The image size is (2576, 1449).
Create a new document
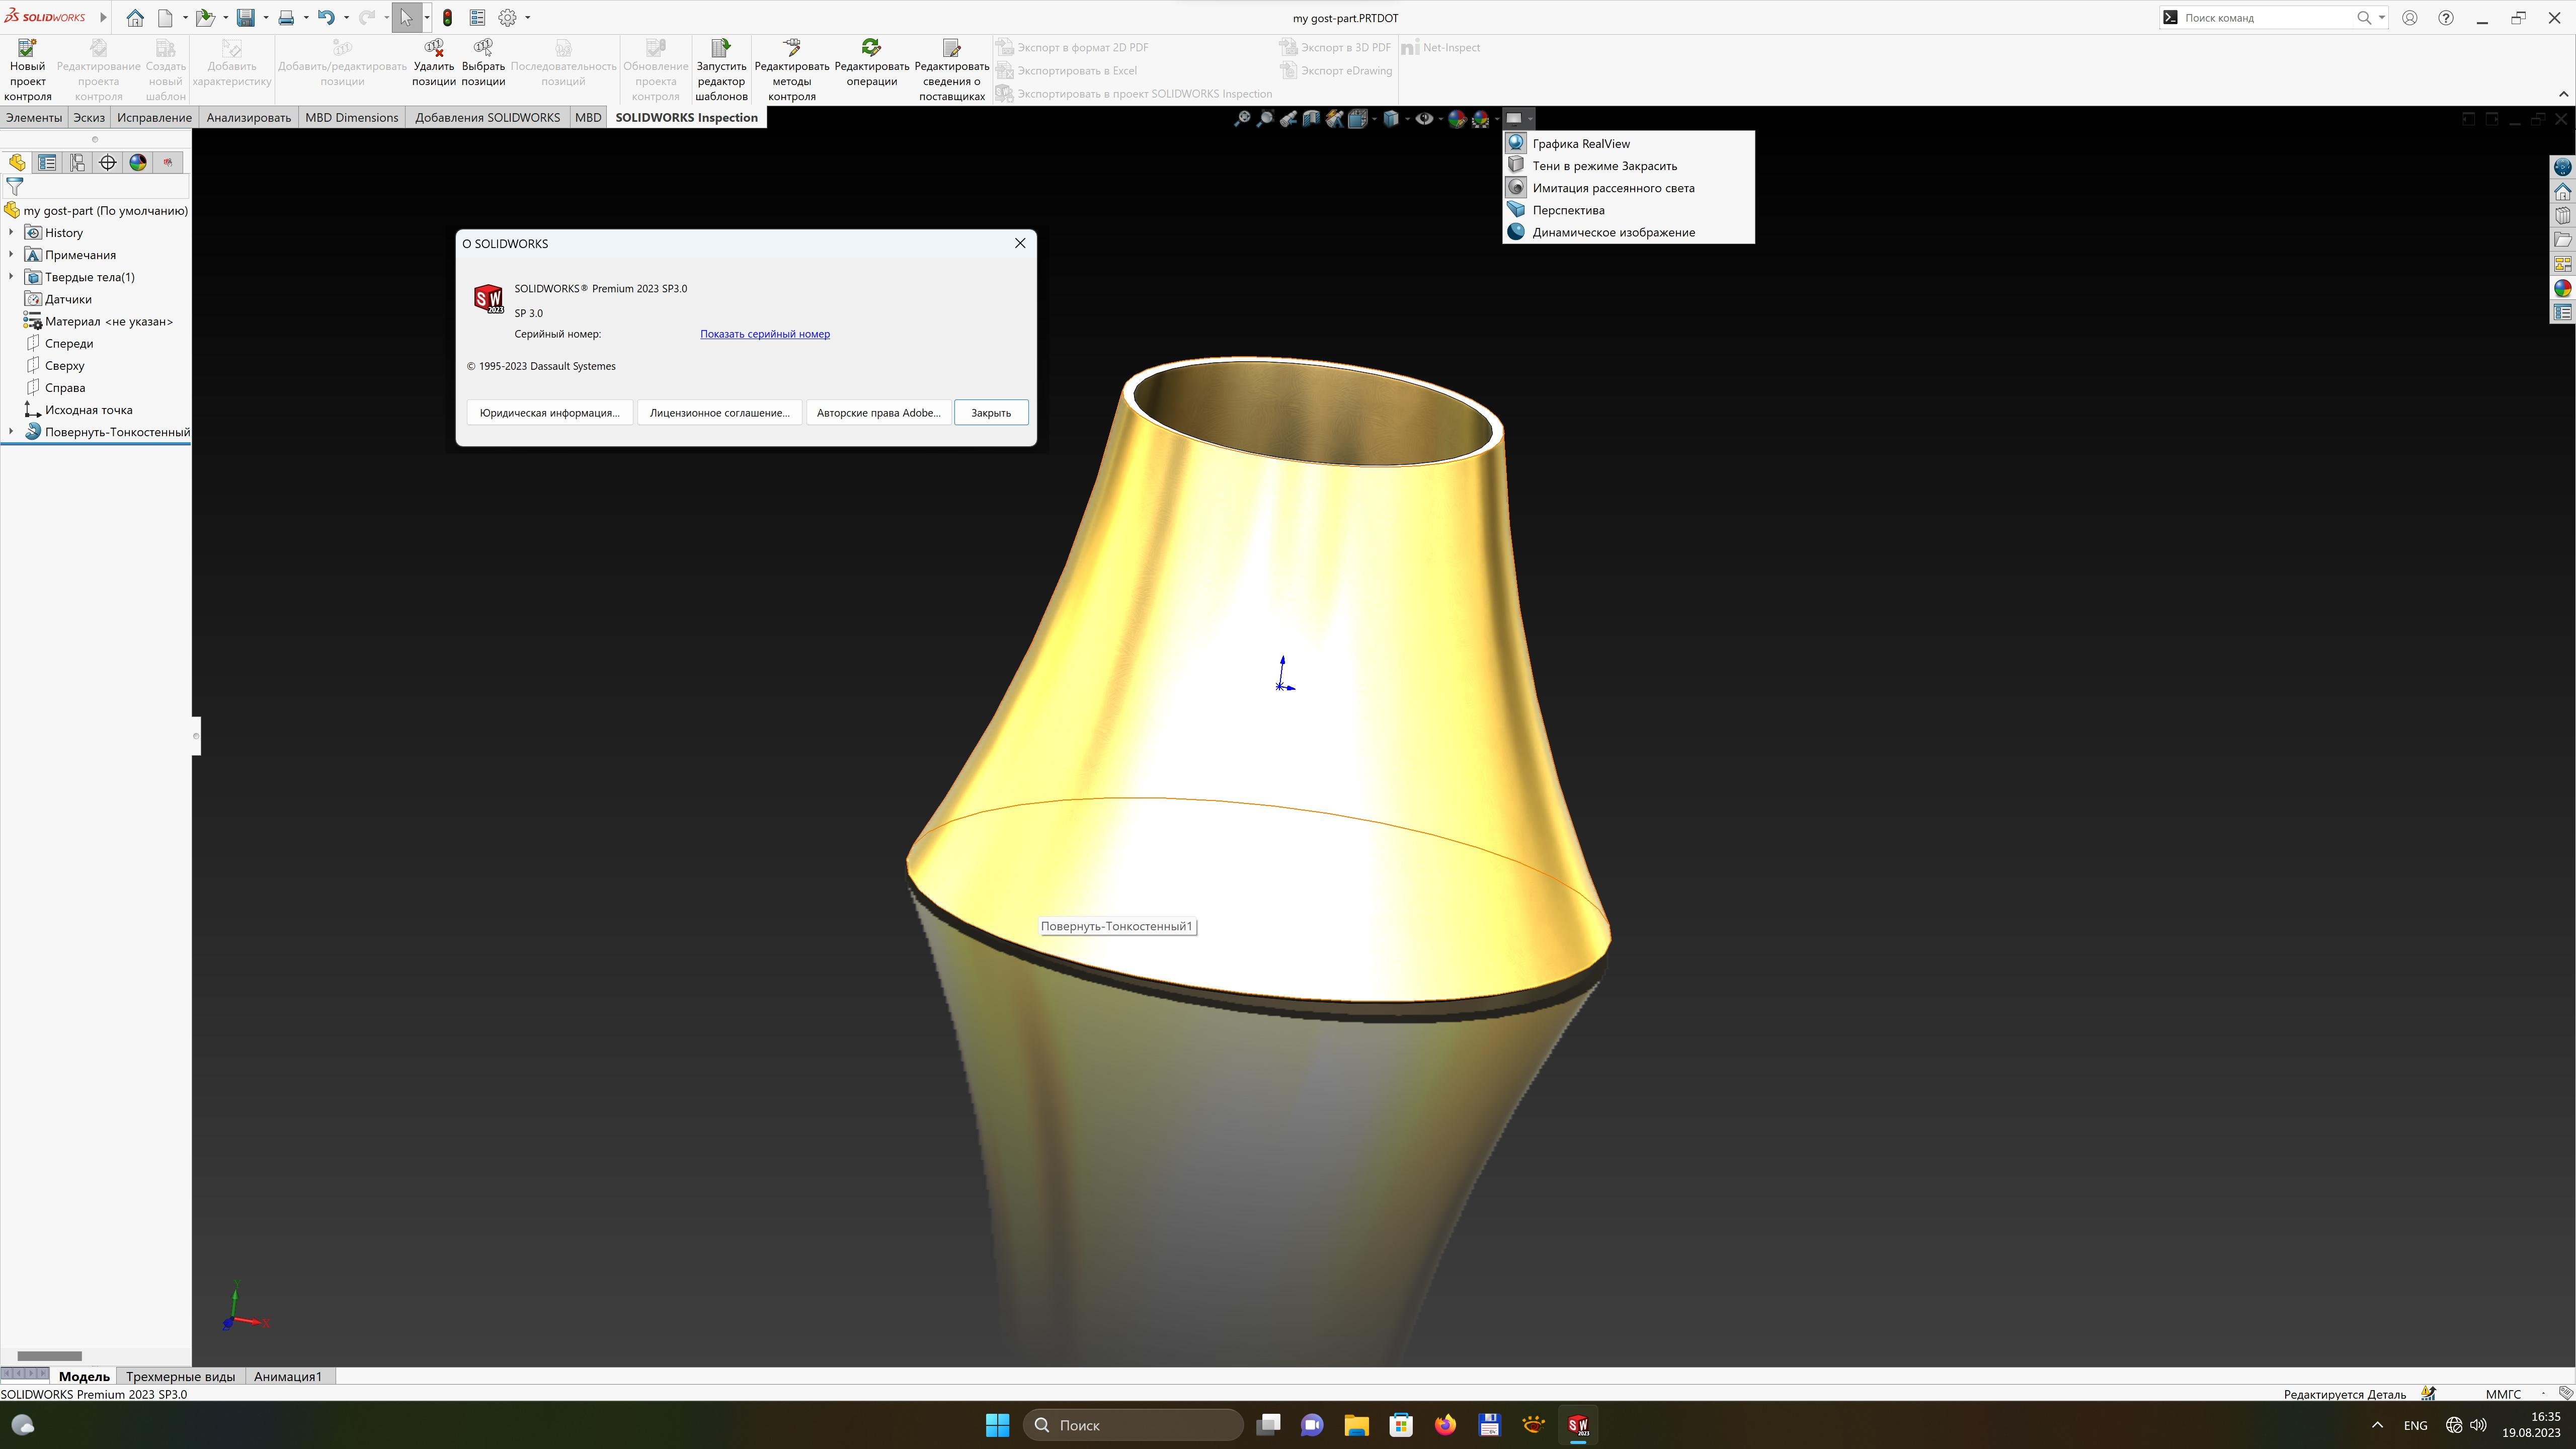[165, 18]
